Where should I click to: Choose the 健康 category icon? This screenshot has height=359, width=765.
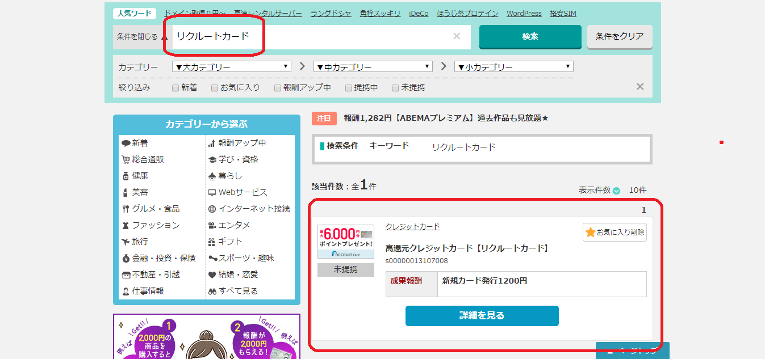pyautogui.click(x=126, y=176)
